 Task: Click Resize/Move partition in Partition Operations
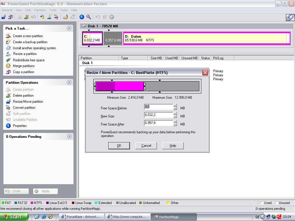28,102
